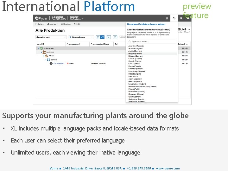Click the gear icon beside XL810 asset
This screenshot has height=171, width=228.
tap(51, 63)
